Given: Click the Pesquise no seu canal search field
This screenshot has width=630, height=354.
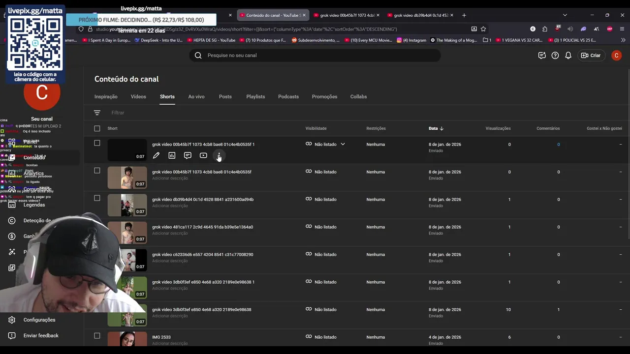Looking at the screenshot, I should pos(315,56).
